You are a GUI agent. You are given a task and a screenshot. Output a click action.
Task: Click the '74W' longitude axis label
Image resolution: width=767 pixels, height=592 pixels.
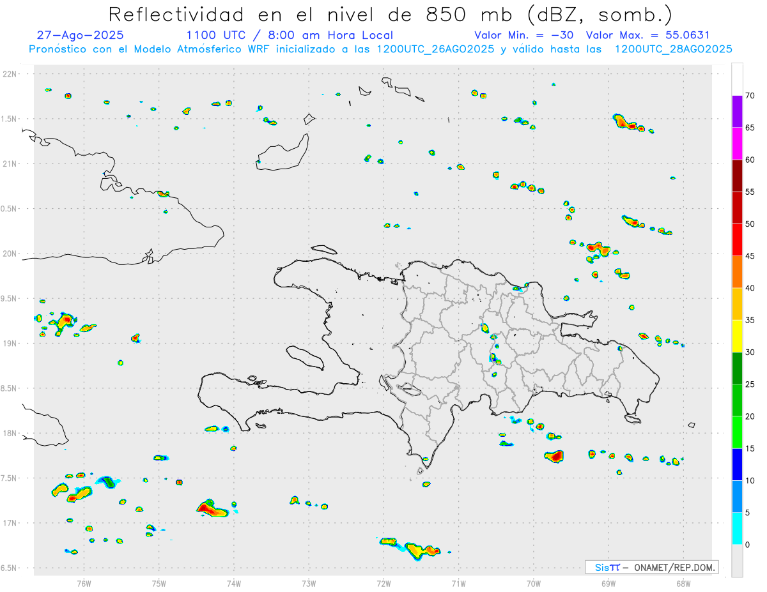click(233, 583)
